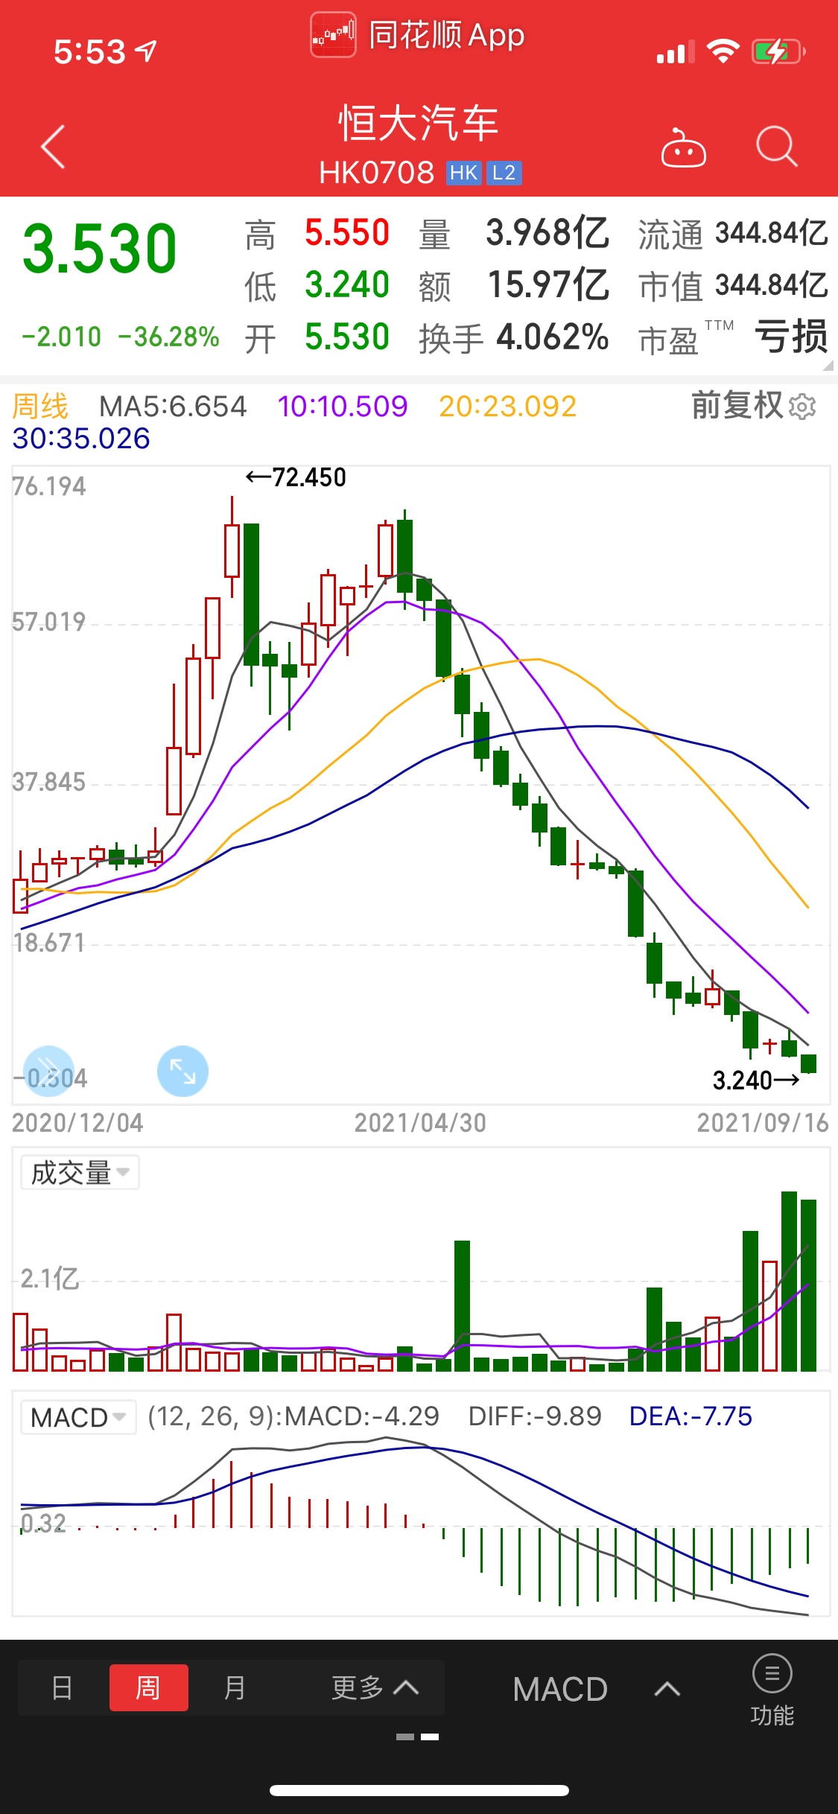The height and width of the screenshot is (1814, 838).
Task: Tap the MA5:6.654 moving average value
Action: pyautogui.click(x=173, y=407)
